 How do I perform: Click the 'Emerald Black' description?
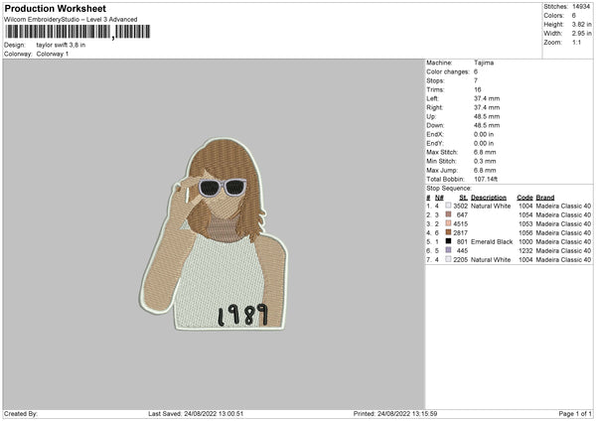(492, 241)
